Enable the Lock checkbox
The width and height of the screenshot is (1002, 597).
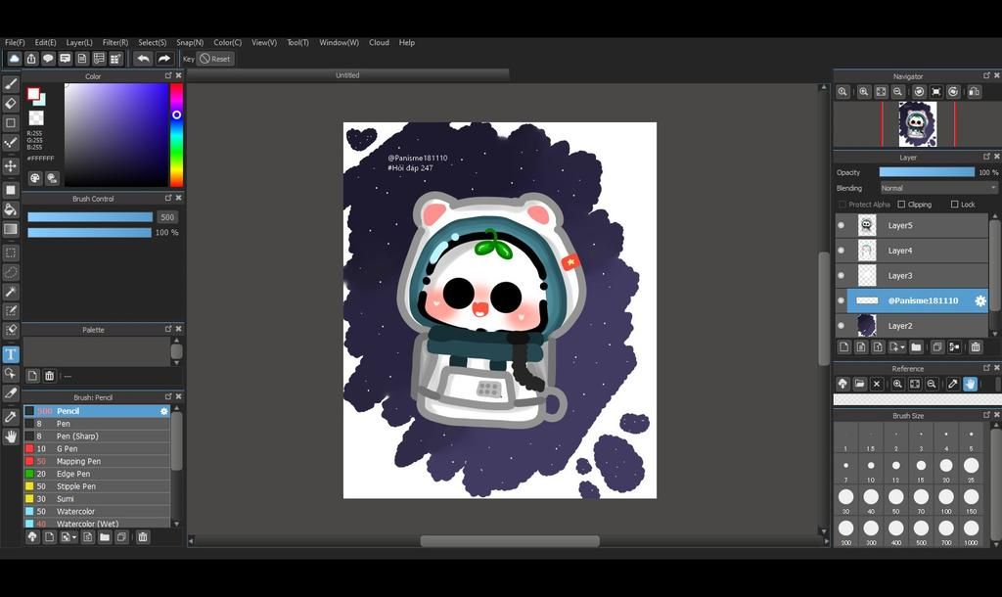pyautogui.click(x=954, y=205)
